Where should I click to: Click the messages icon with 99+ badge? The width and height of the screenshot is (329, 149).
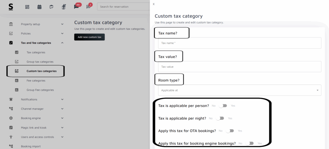click(x=76, y=7)
